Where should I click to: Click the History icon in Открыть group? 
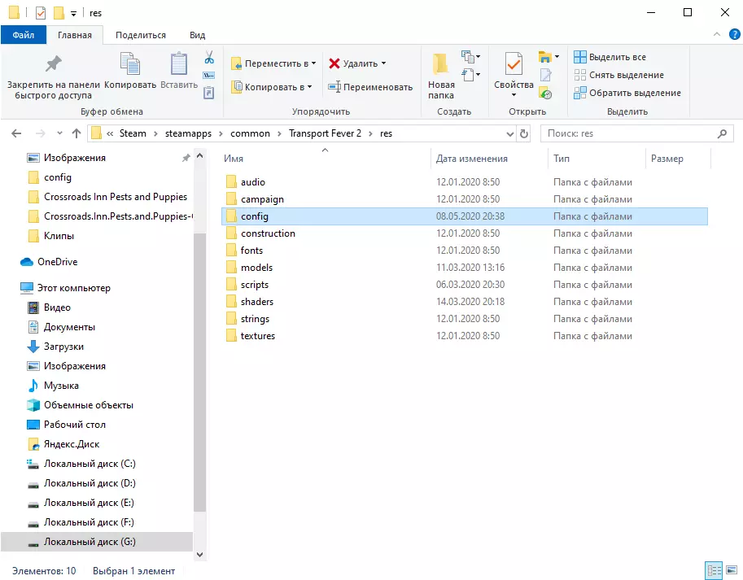click(545, 94)
